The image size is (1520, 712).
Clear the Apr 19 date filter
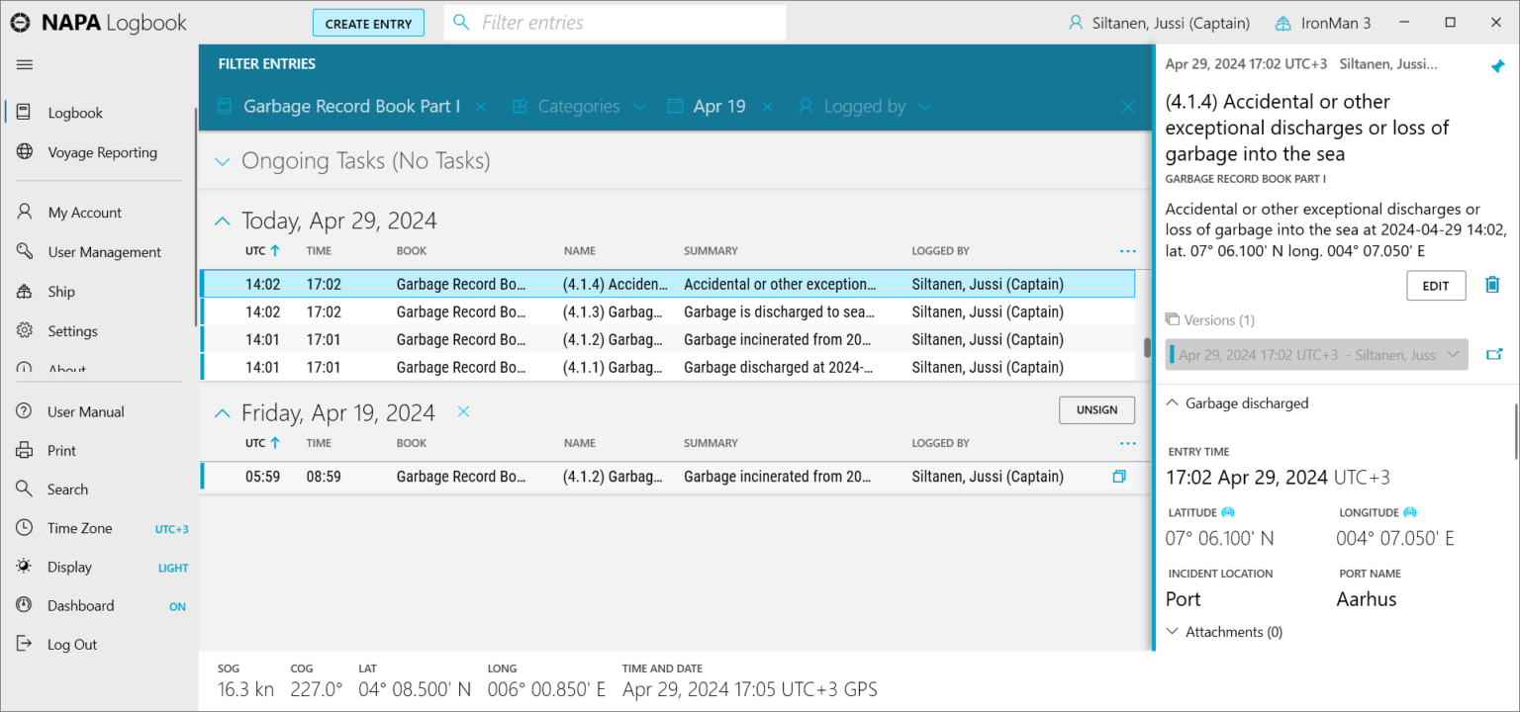pos(767,107)
